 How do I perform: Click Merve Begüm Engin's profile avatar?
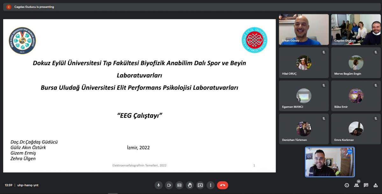coord(356,63)
